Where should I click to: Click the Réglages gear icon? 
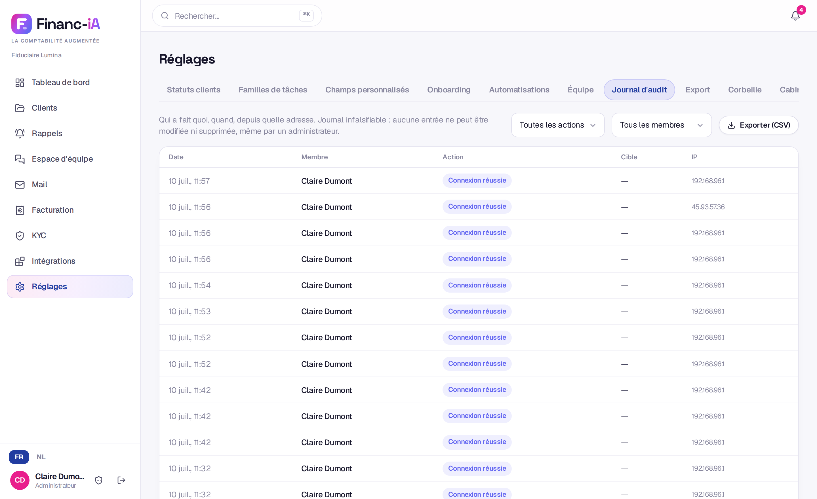[x=20, y=287]
